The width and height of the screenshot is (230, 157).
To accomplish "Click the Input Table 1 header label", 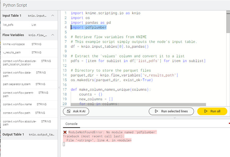I will click(12, 16).
